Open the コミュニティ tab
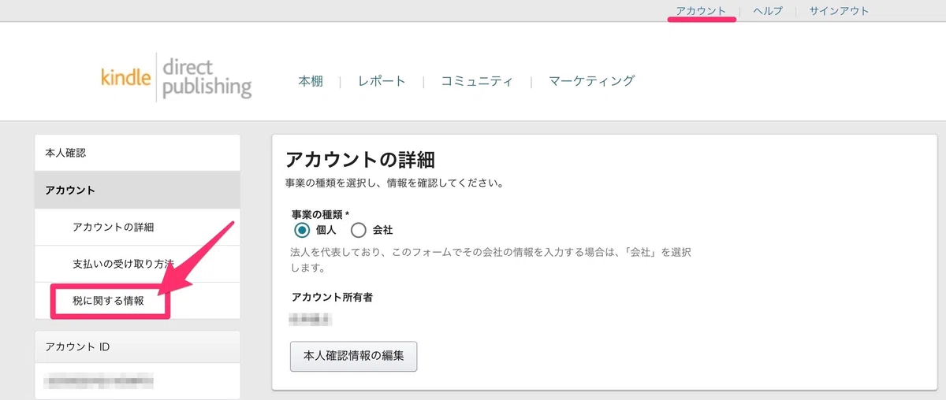The width and height of the screenshot is (946, 400). point(477,81)
